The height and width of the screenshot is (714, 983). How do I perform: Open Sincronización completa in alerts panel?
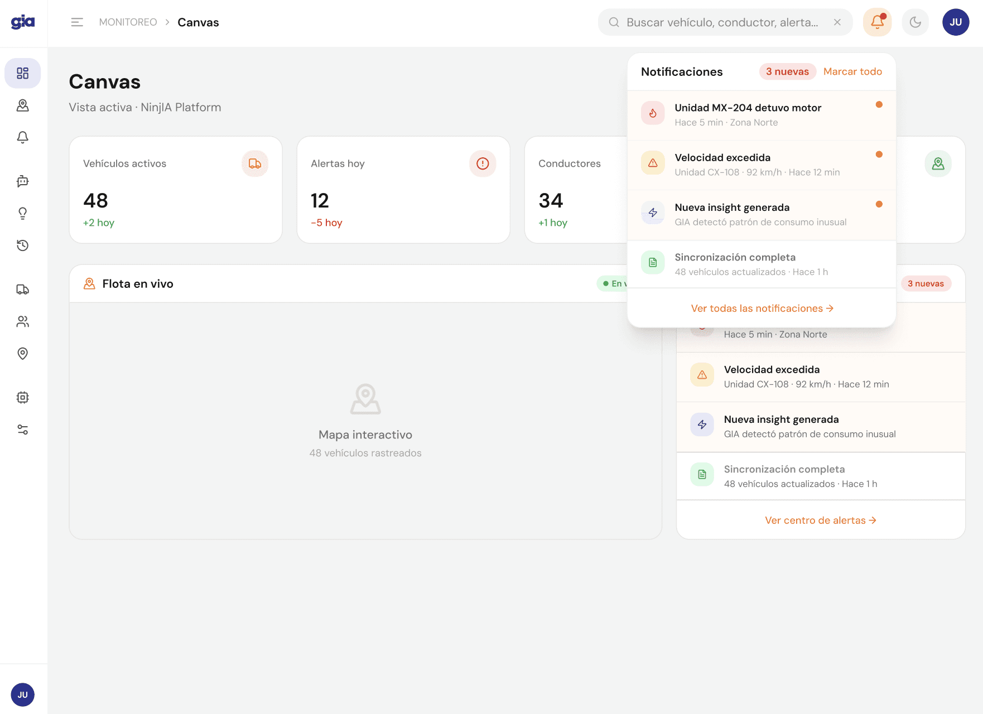coord(821,476)
